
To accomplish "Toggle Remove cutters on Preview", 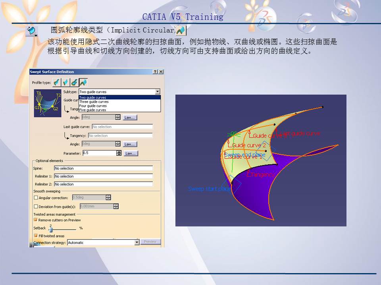I will (35, 220).
